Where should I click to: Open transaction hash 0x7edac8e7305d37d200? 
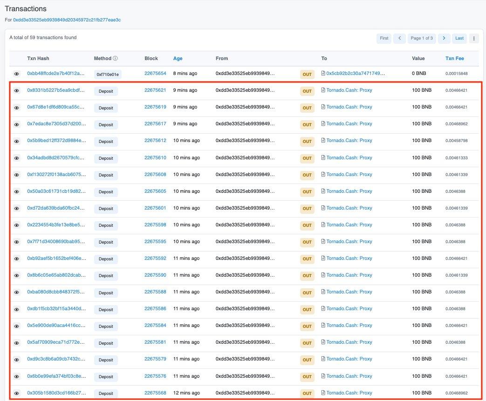coord(56,123)
